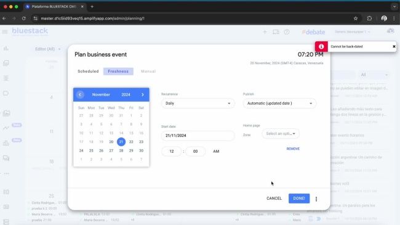Click the Start date input field
Viewport: 400px width, 225px height.
click(x=198, y=136)
